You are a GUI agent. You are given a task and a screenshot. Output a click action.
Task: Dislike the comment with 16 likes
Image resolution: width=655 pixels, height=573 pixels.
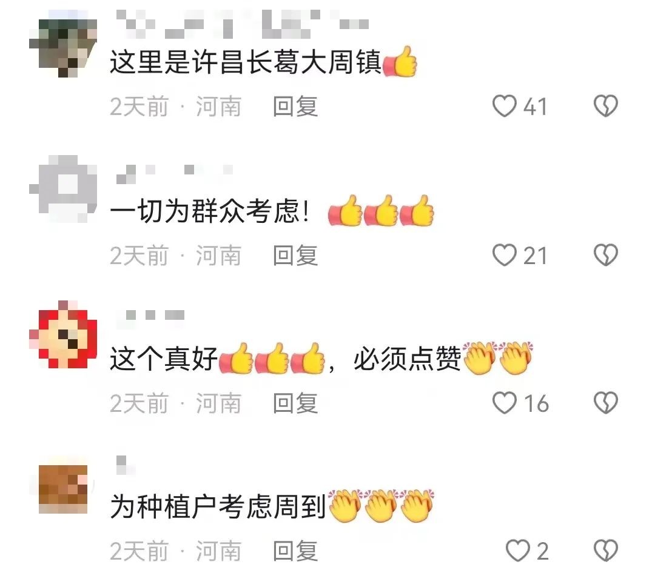click(606, 403)
